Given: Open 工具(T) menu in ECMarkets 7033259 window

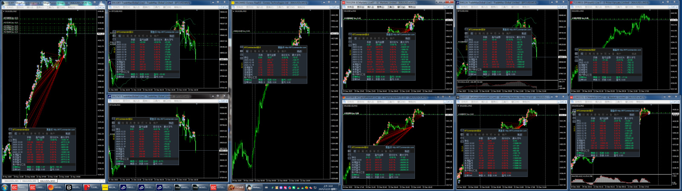Looking at the screenshot, I should pyautogui.click(x=390, y=7).
